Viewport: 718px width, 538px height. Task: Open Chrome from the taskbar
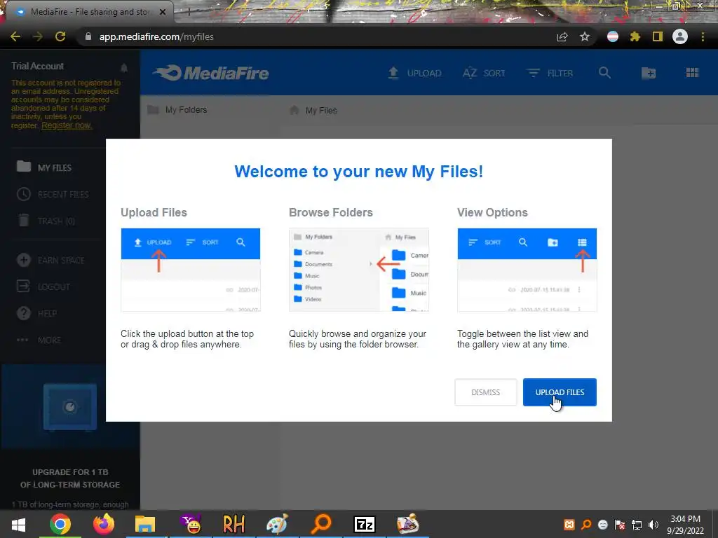coord(60,524)
